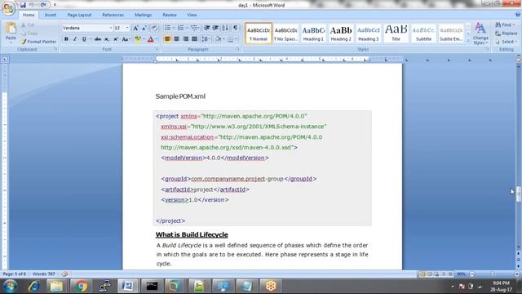
Task: Click the vertical scrollbar thumb
Action: 519,194
